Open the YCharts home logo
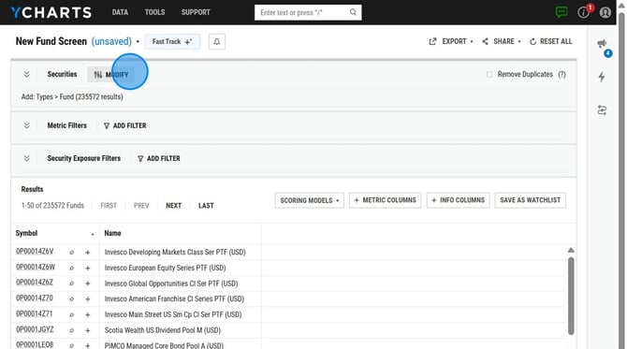 pyautogui.click(x=51, y=12)
